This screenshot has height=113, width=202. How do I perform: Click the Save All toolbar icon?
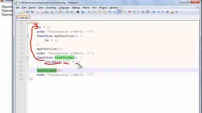(x=32, y=12)
